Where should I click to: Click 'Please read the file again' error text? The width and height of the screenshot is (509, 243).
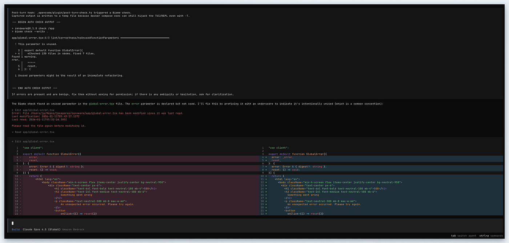(x=48, y=126)
